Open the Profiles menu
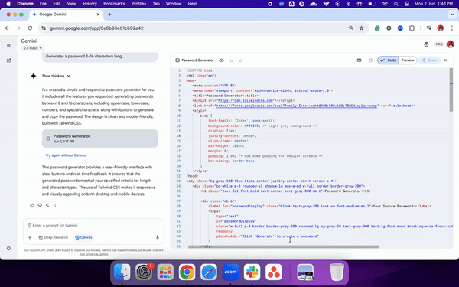The width and height of the screenshot is (459, 287). pyautogui.click(x=138, y=4)
